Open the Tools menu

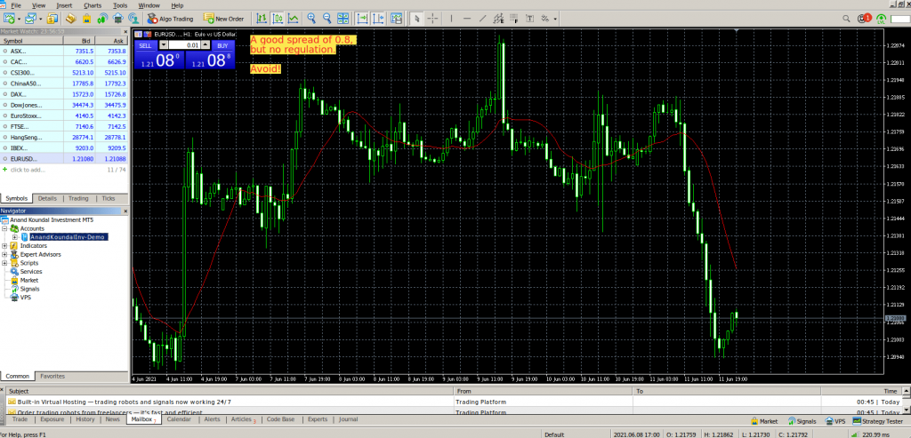coord(120,5)
